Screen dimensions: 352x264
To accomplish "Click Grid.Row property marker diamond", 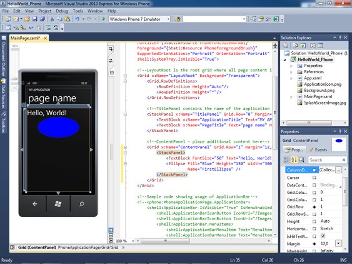I will (x=314, y=207).
